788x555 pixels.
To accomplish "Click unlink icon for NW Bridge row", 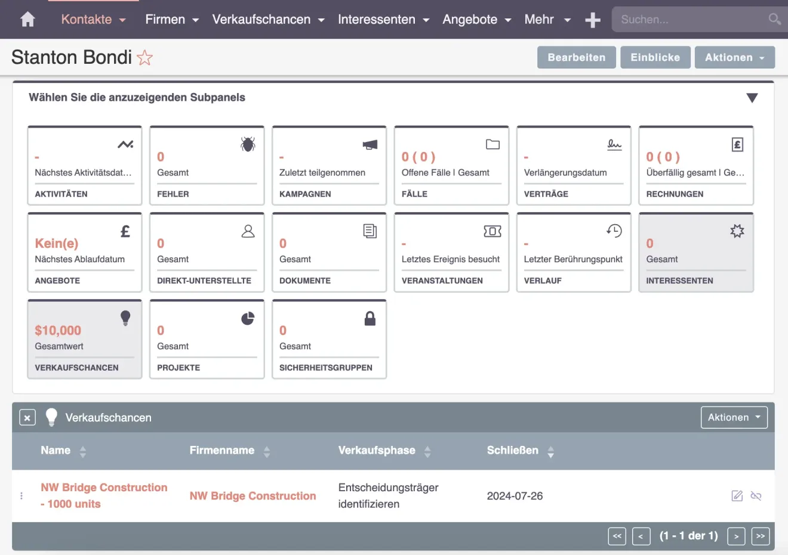I will click(756, 496).
